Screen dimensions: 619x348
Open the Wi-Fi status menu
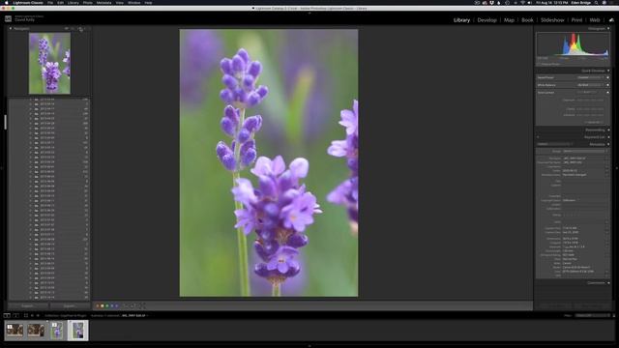click(522, 3)
